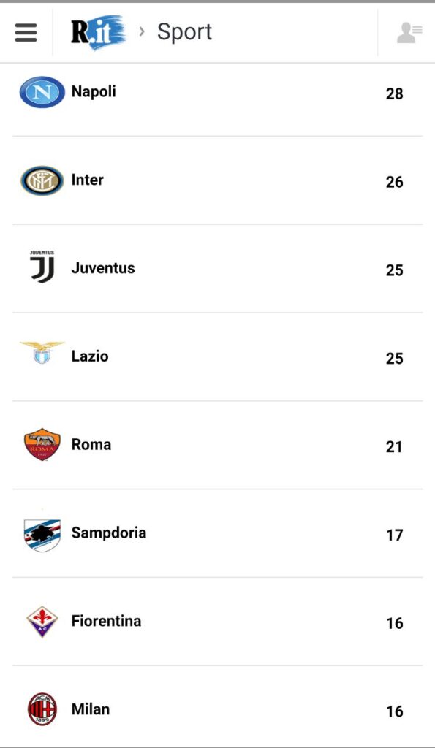Select the Inter team name
Image resolution: width=435 pixels, height=748 pixels.
(88, 180)
